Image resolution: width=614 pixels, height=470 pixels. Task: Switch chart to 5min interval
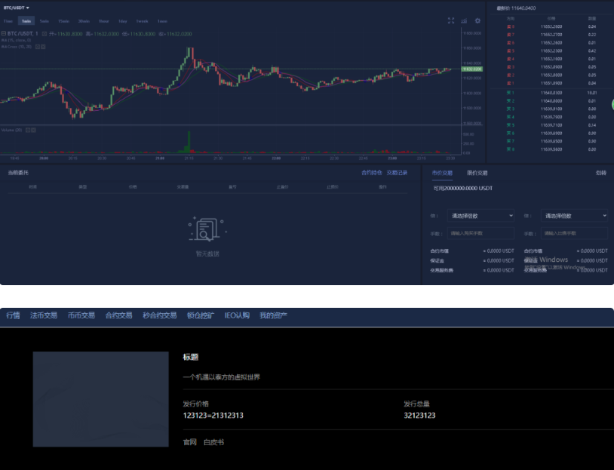(45, 21)
